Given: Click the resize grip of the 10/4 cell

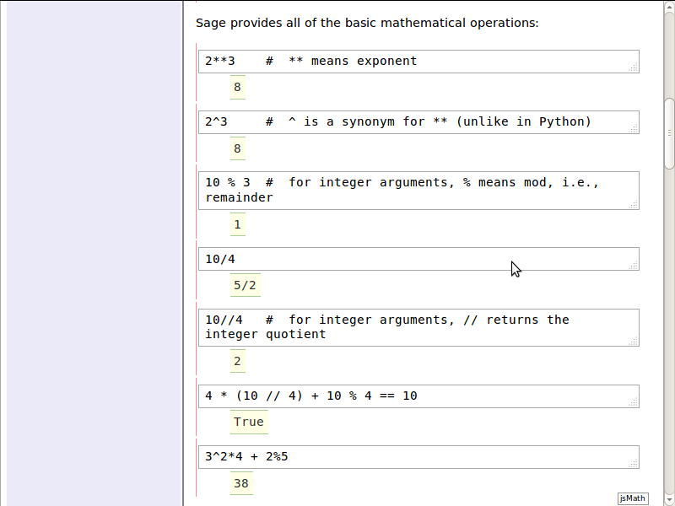Looking at the screenshot, I should coord(634,265).
